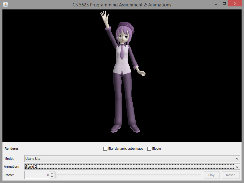Minimize the animation assignment window
This screenshot has width=244, height=183.
click(216, 4)
